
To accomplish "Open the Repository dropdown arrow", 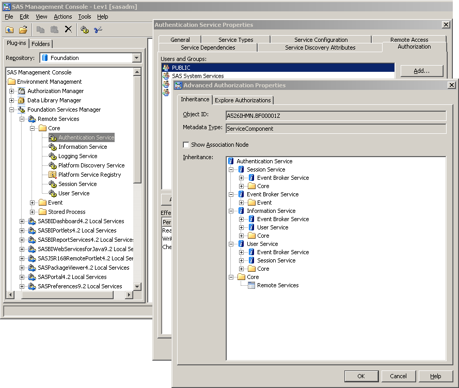I will (x=136, y=58).
